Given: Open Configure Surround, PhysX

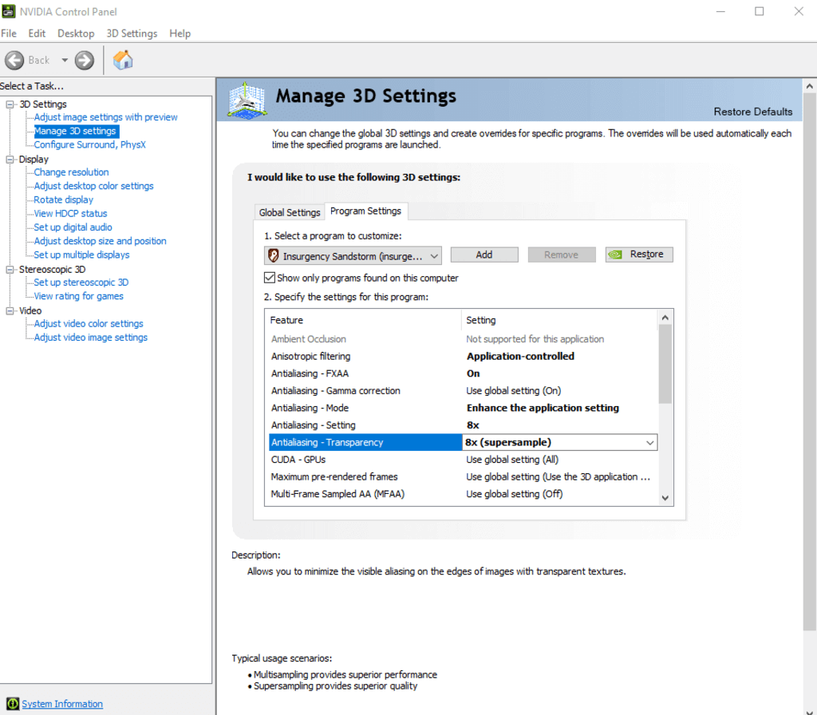Looking at the screenshot, I should (x=89, y=145).
